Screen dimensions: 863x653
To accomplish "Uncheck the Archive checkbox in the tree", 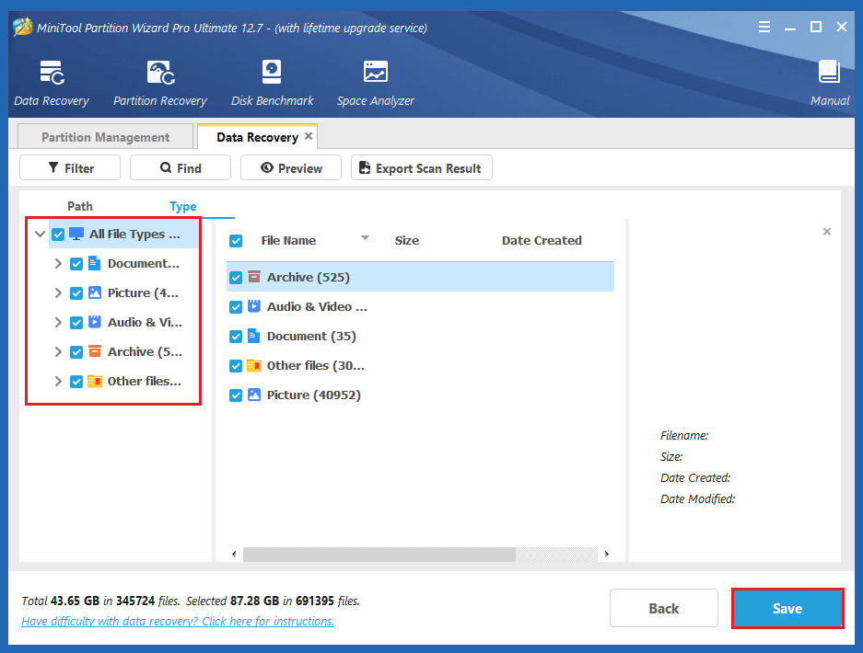I will tap(76, 351).
